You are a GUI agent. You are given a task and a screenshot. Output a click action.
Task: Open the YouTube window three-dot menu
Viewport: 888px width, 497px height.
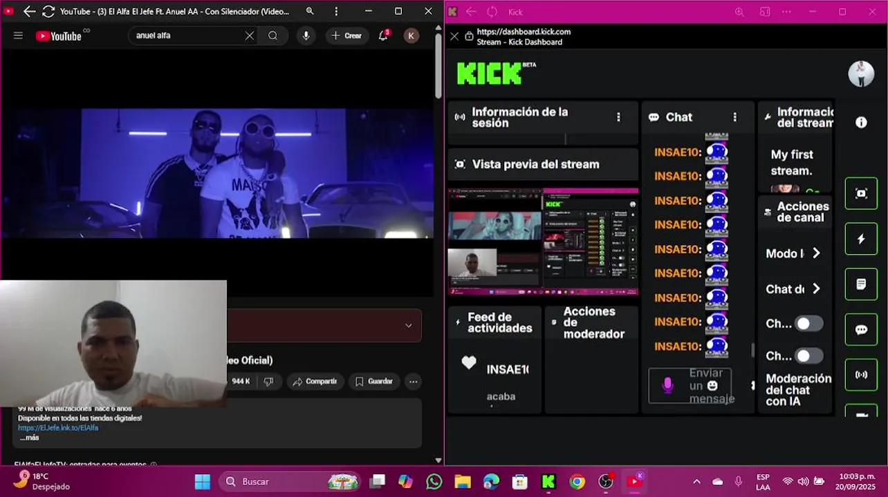pyautogui.click(x=336, y=12)
